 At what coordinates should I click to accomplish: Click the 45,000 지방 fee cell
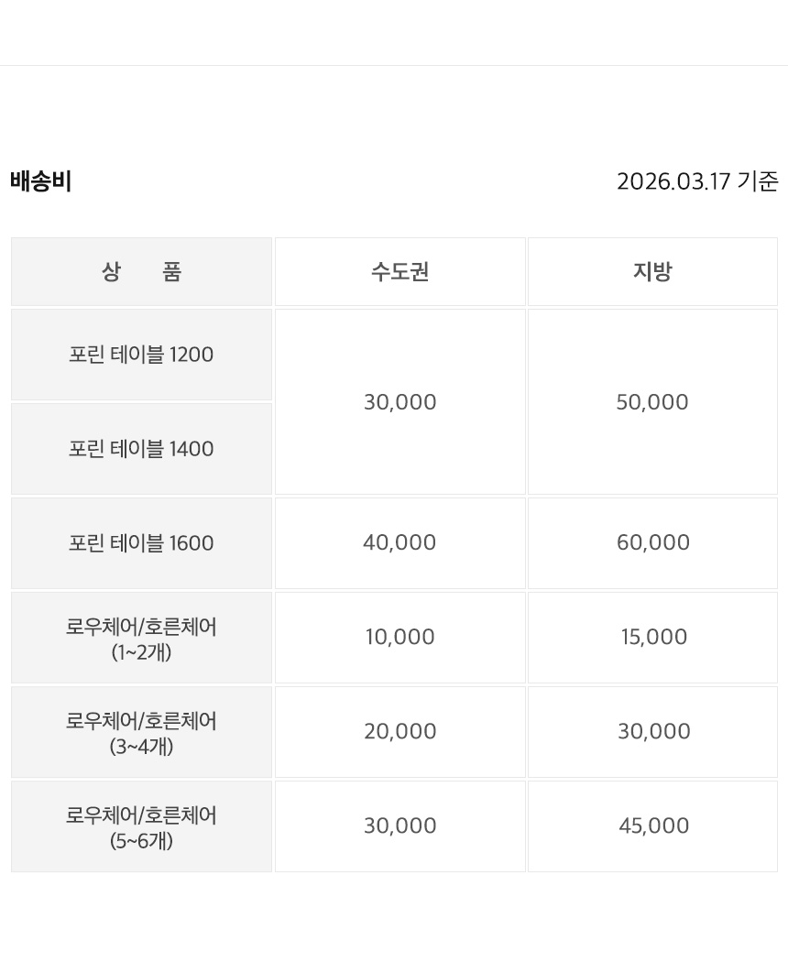652,826
